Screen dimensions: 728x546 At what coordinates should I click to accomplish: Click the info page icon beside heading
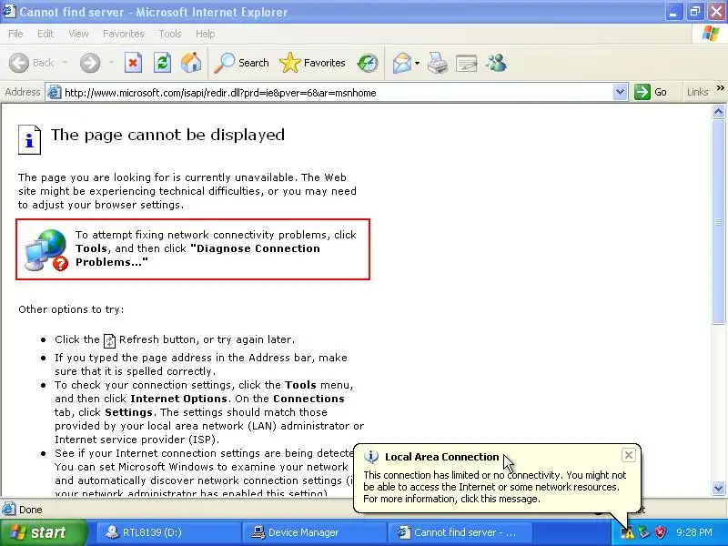[29, 139]
